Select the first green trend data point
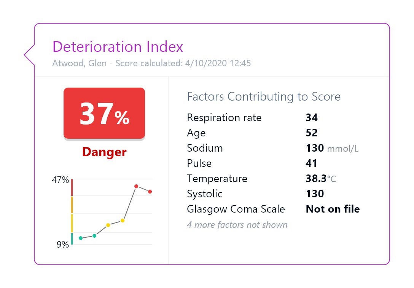 81,238
